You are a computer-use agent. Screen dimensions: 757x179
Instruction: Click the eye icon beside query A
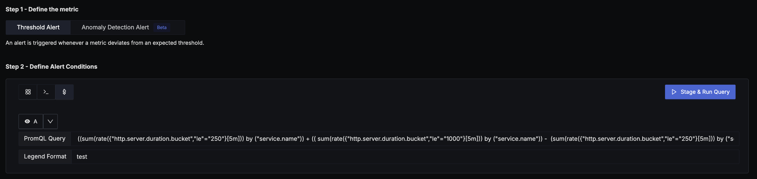(27, 121)
